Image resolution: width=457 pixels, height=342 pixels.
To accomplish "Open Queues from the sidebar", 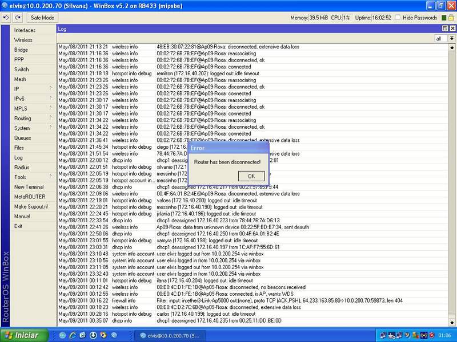I will pos(33,138).
